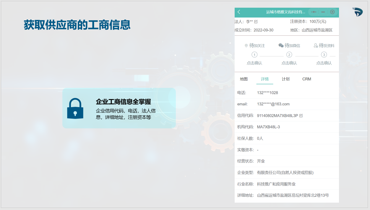Switch to the 地图 tab

244,79
